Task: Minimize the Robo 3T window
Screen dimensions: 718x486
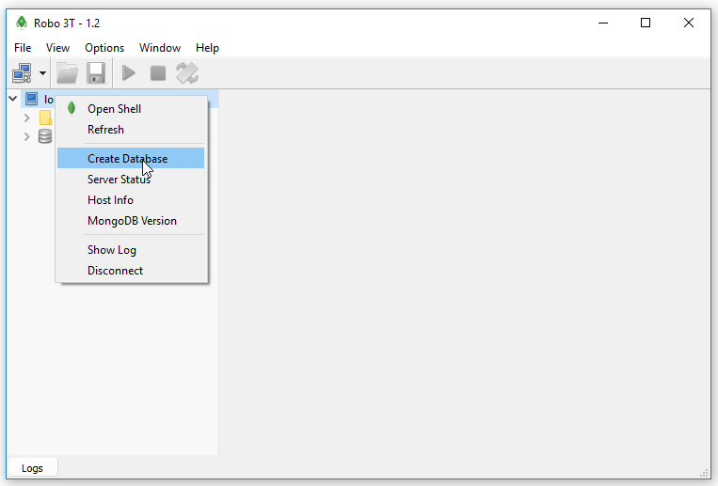Action: [x=603, y=23]
